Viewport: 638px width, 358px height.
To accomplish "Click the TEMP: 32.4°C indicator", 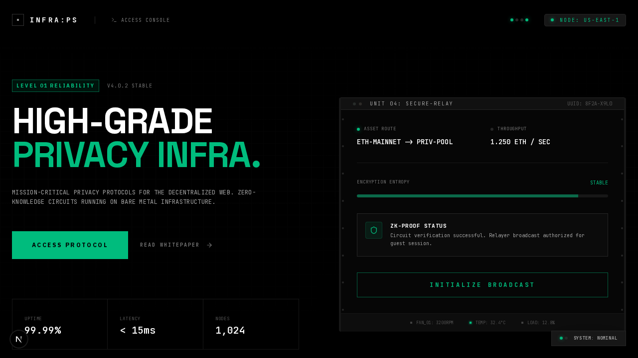I will (487, 323).
